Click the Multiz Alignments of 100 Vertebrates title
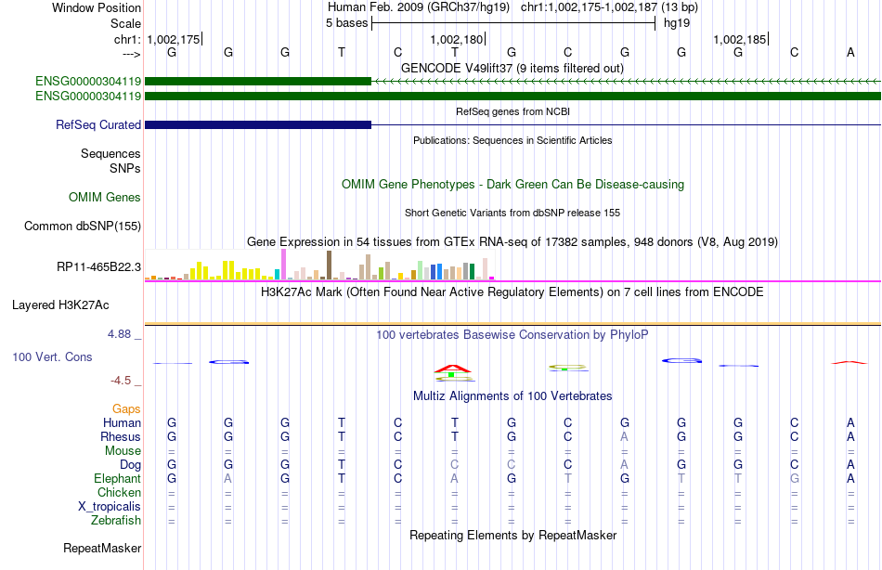The width and height of the screenshot is (882, 570). 512,396
